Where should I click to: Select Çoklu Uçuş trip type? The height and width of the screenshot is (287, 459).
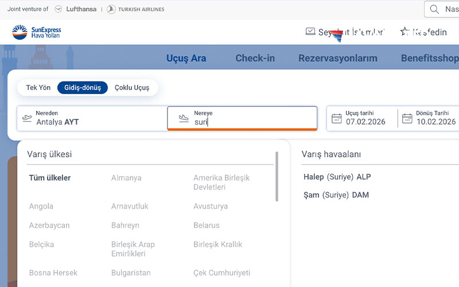pos(132,88)
